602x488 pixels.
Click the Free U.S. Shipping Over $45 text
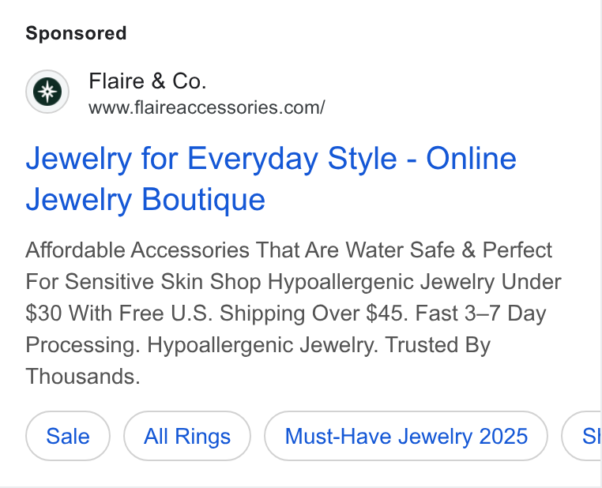tap(261, 313)
